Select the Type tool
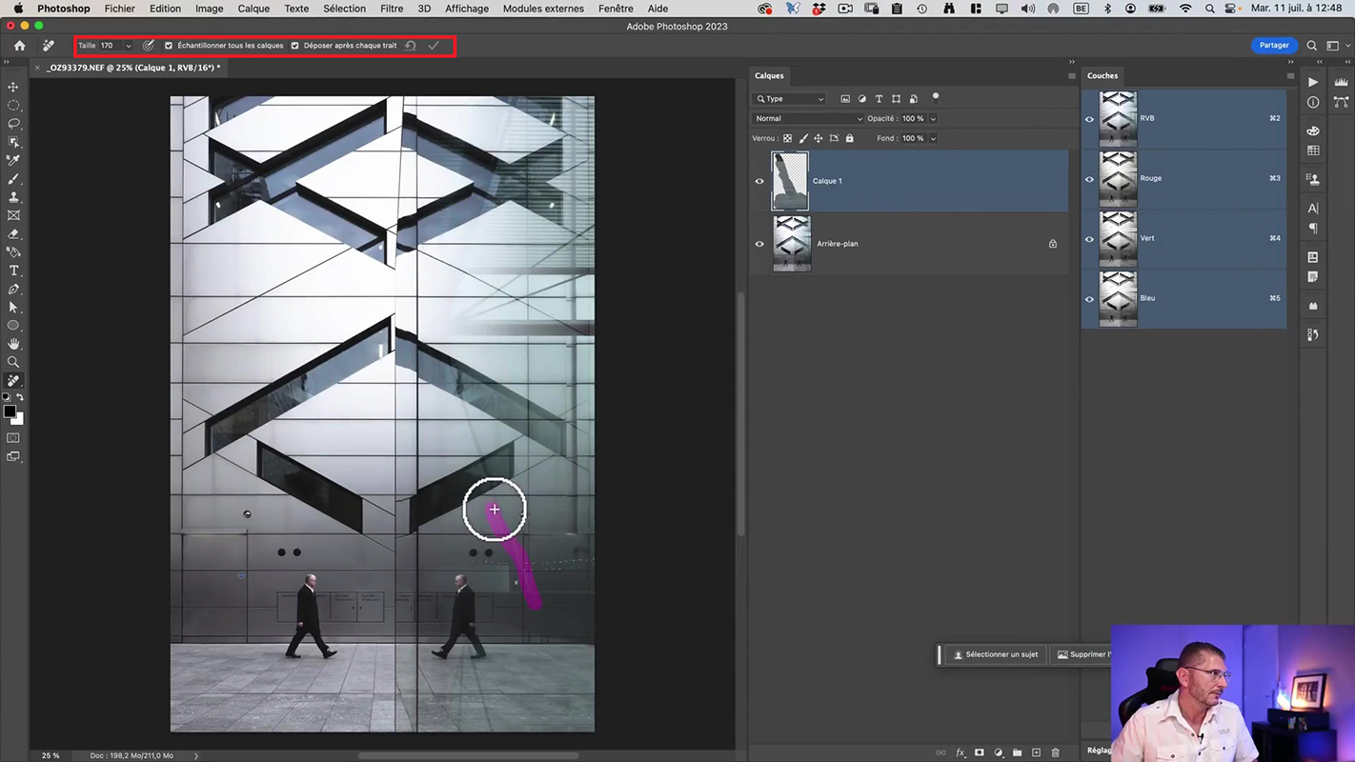 pos(13,271)
